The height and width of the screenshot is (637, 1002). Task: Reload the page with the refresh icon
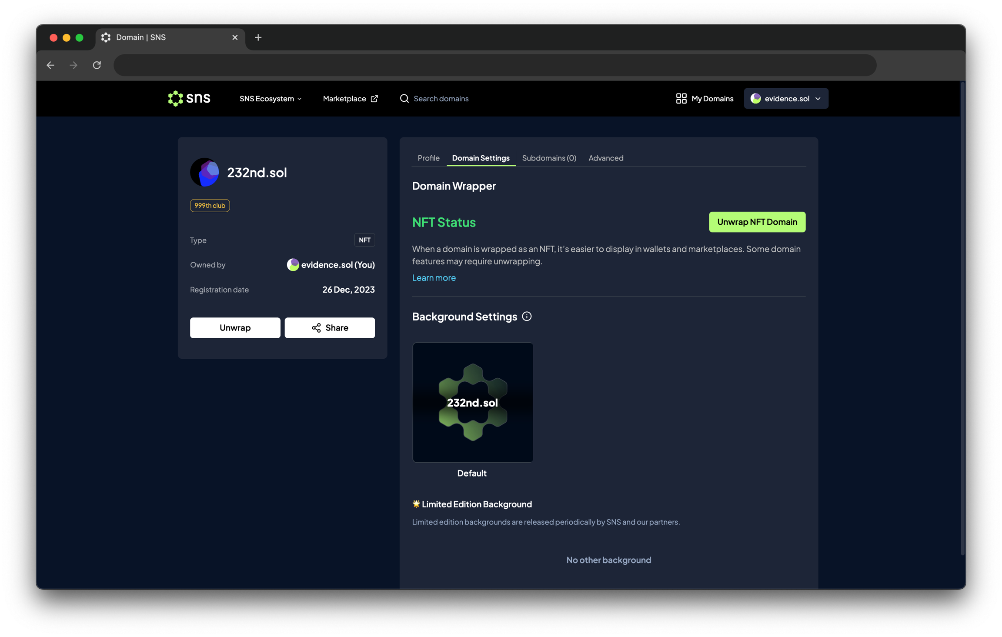97,65
